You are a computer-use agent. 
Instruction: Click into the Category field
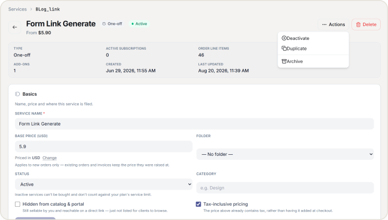pyautogui.click(x=285, y=188)
